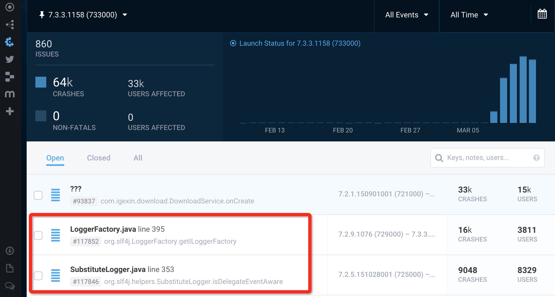Open the LoggerFactory.java line 395 issue
The height and width of the screenshot is (297, 555).
(117, 229)
